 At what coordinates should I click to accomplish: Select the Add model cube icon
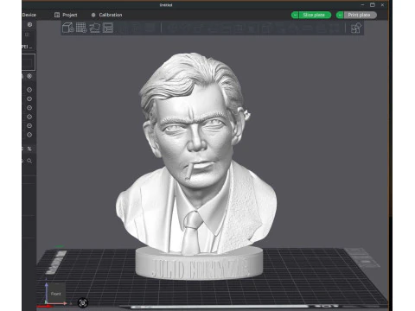pyautogui.click(x=68, y=28)
